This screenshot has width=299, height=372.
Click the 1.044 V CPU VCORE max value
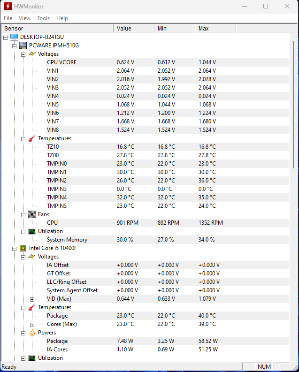click(x=207, y=62)
